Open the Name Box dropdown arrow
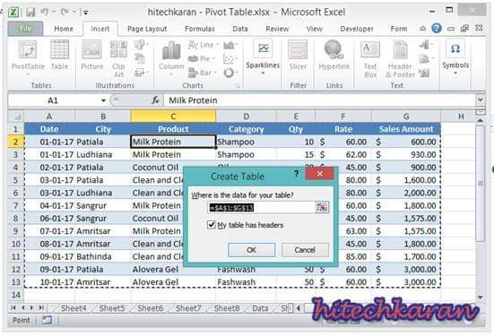 [103, 100]
